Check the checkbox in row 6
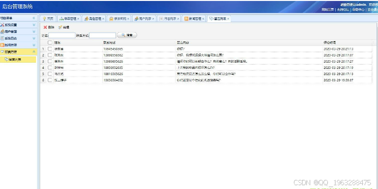This screenshot has height=189, width=378. pos(50,80)
